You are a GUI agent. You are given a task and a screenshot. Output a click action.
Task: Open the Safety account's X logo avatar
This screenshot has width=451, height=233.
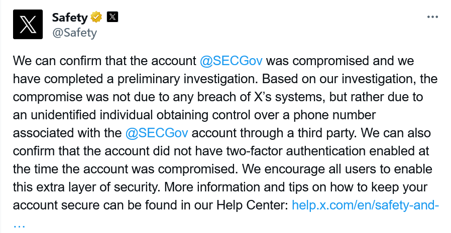click(28, 25)
